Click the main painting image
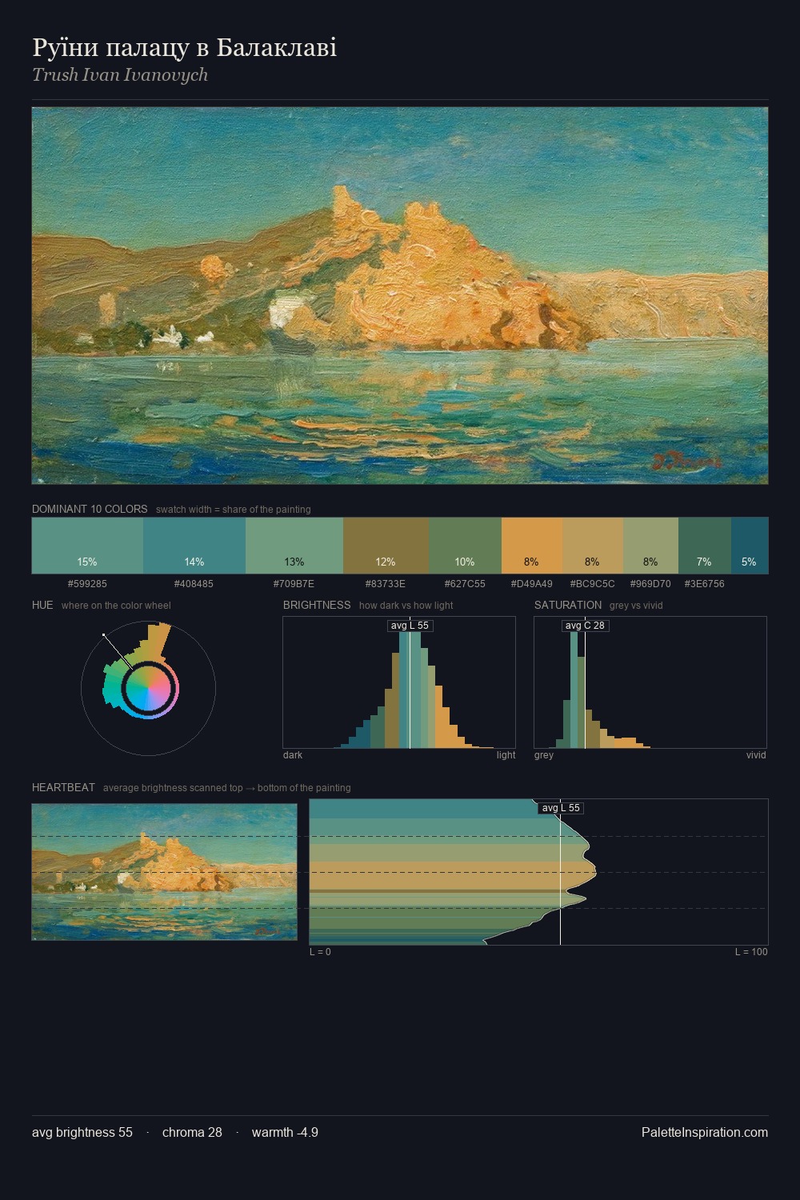800x1200 pixels. tap(400, 296)
